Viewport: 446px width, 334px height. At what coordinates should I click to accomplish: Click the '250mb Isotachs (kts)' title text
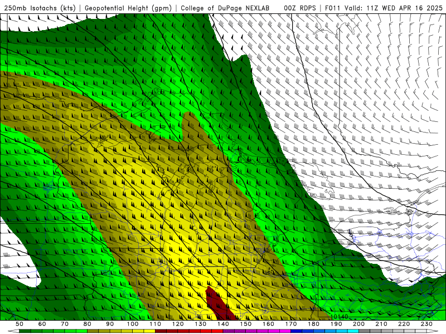(x=40, y=8)
